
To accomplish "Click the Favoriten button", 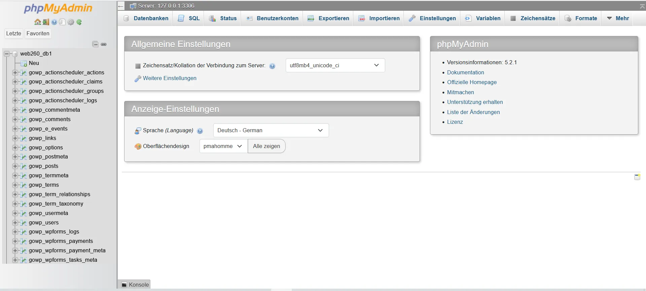I will point(38,34).
